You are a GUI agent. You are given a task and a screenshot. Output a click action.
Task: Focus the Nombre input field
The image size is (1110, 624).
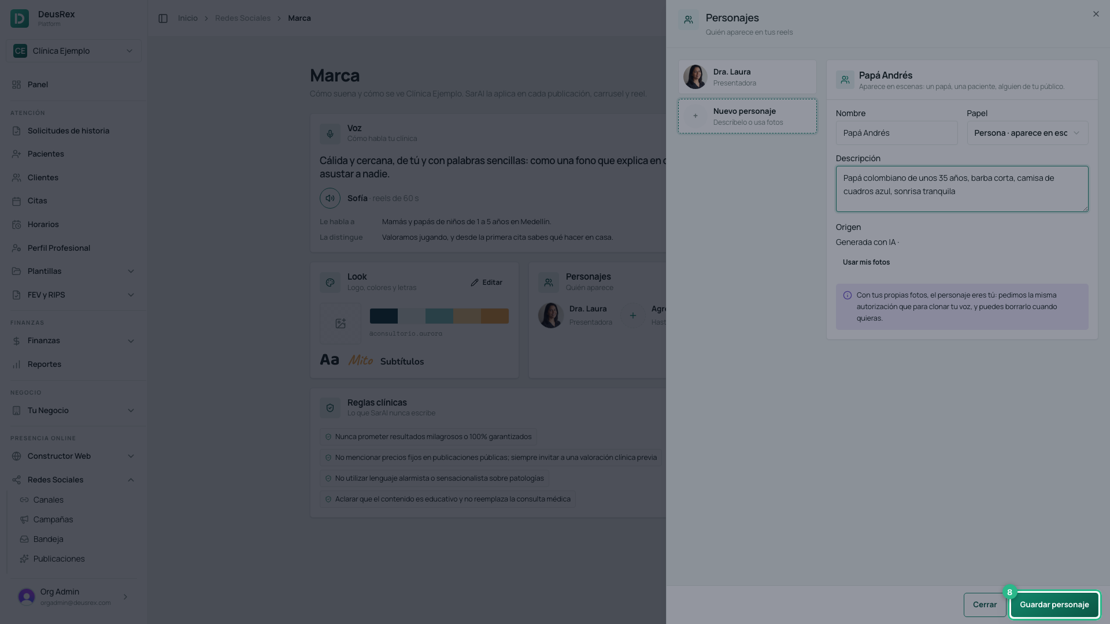pos(896,133)
